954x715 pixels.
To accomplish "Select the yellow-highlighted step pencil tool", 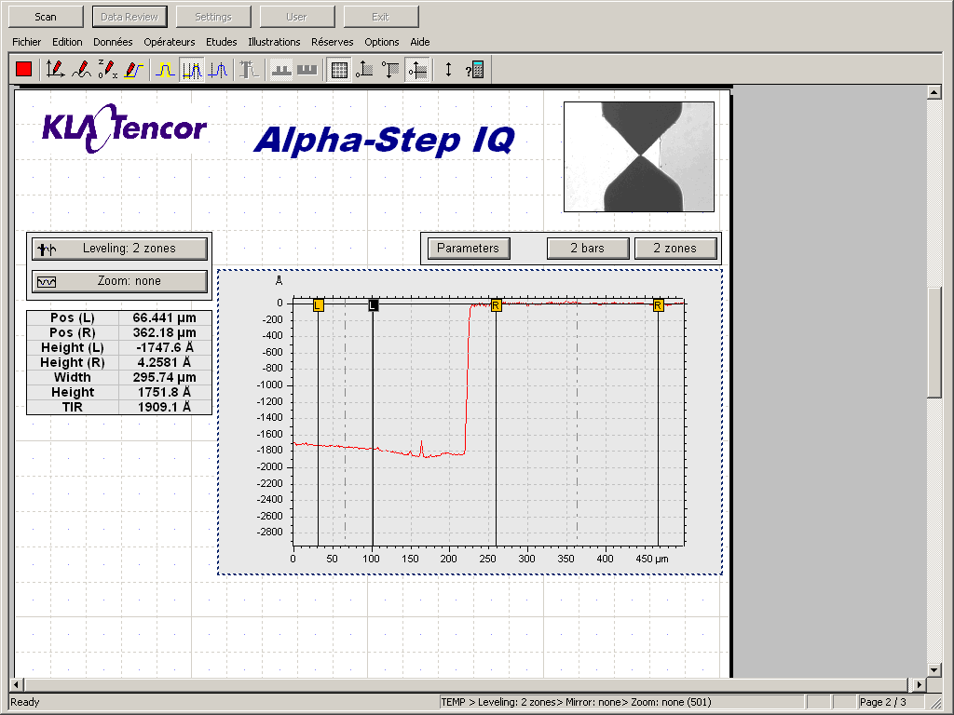I will (x=134, y=70).
